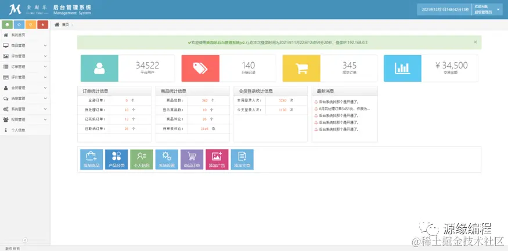Click the blue shortcut button in sidebar top
This screenshot has height=251, width=508.
19,24
